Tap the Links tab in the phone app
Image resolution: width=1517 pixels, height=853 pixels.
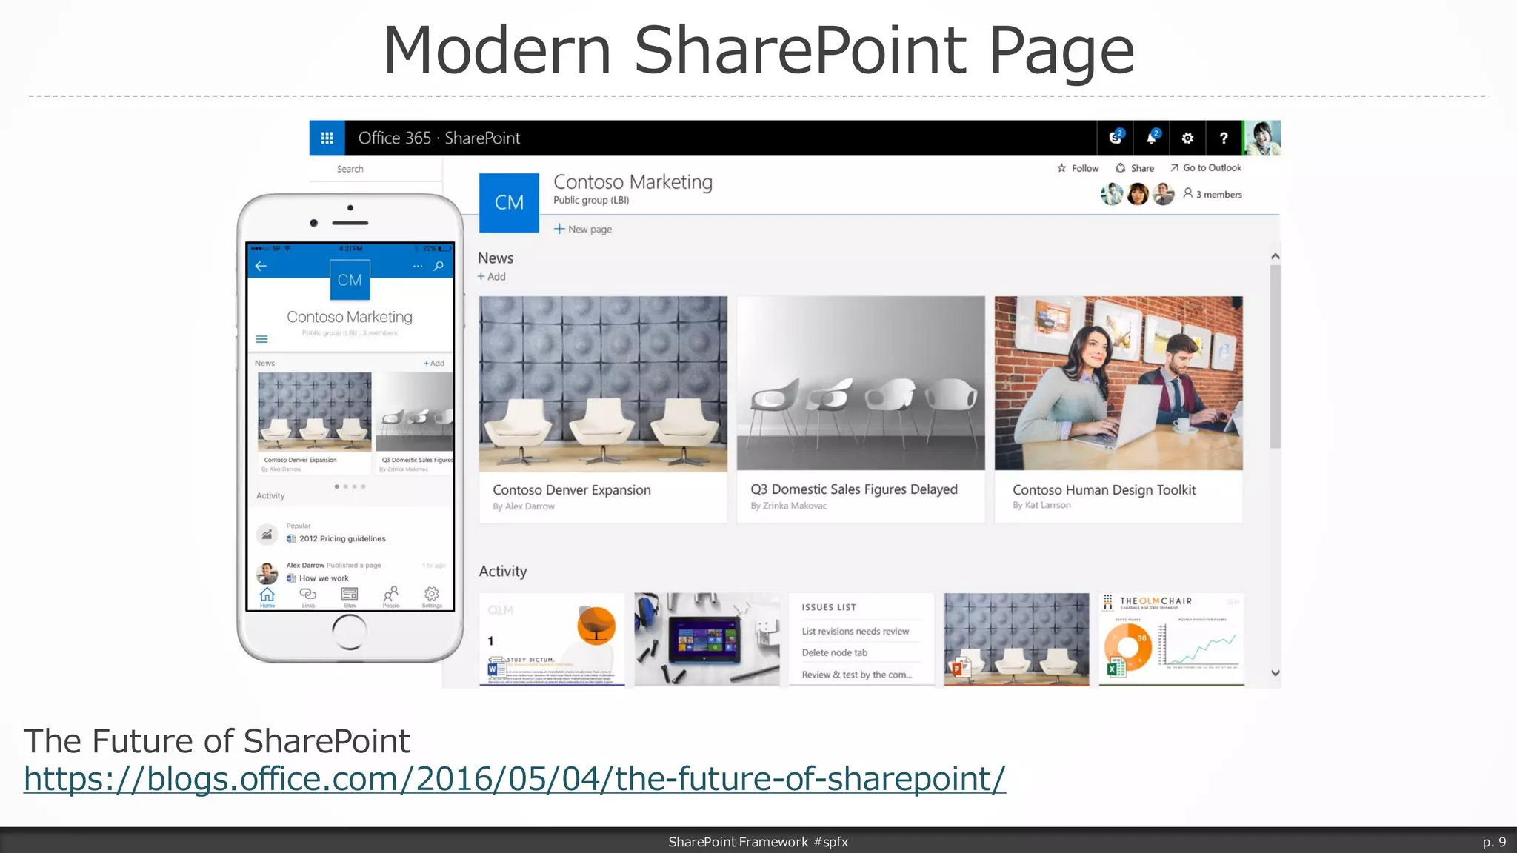point(308,597)
